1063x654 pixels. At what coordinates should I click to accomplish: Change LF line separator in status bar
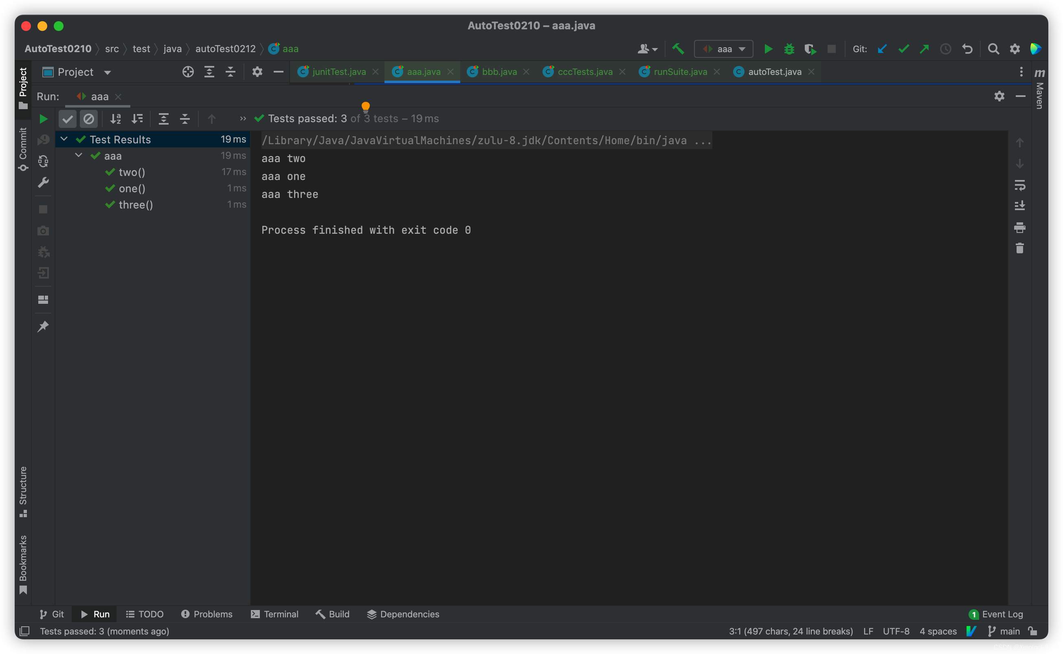tap(868, 631)
